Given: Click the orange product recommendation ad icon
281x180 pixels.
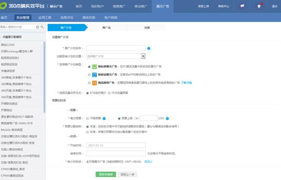Looking at the screenshot, I should point(94,83).
